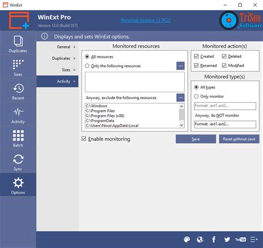
Task: Click the globe language icon
Action: pyautogui.click(x=200, y=240)
